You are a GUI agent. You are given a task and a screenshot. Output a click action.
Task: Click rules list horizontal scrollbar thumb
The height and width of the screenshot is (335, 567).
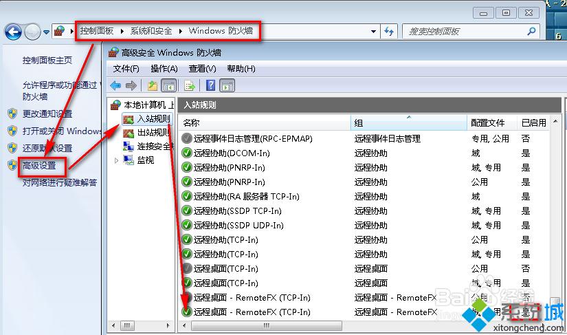pyautogui.click(x=267, y=325)
